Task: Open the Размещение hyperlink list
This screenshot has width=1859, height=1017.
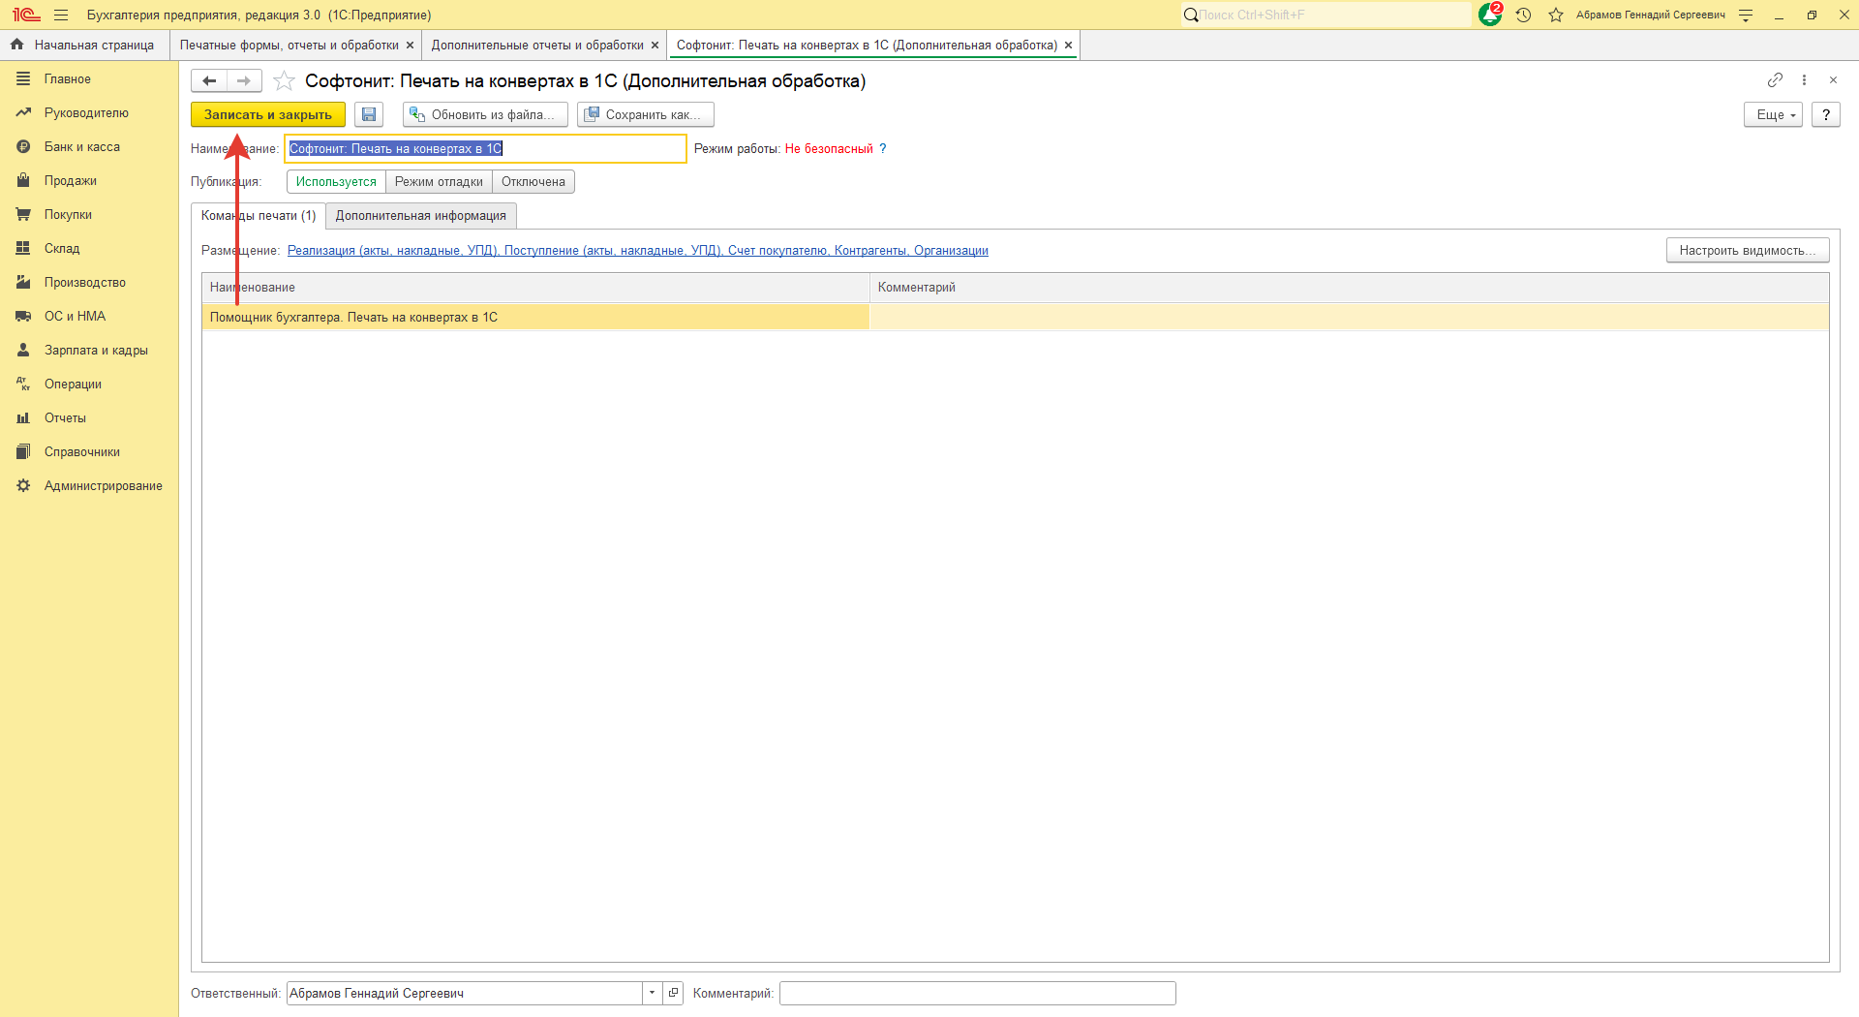Action: [x=637, y=251]
